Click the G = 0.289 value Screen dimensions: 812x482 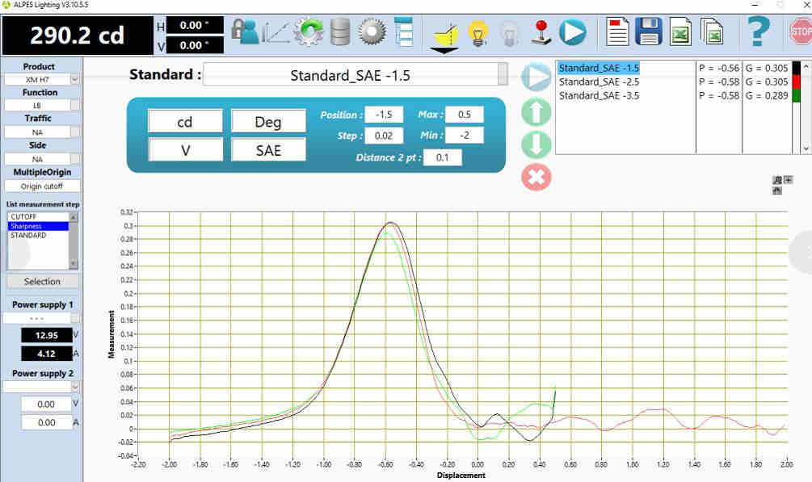coord(767,95)
